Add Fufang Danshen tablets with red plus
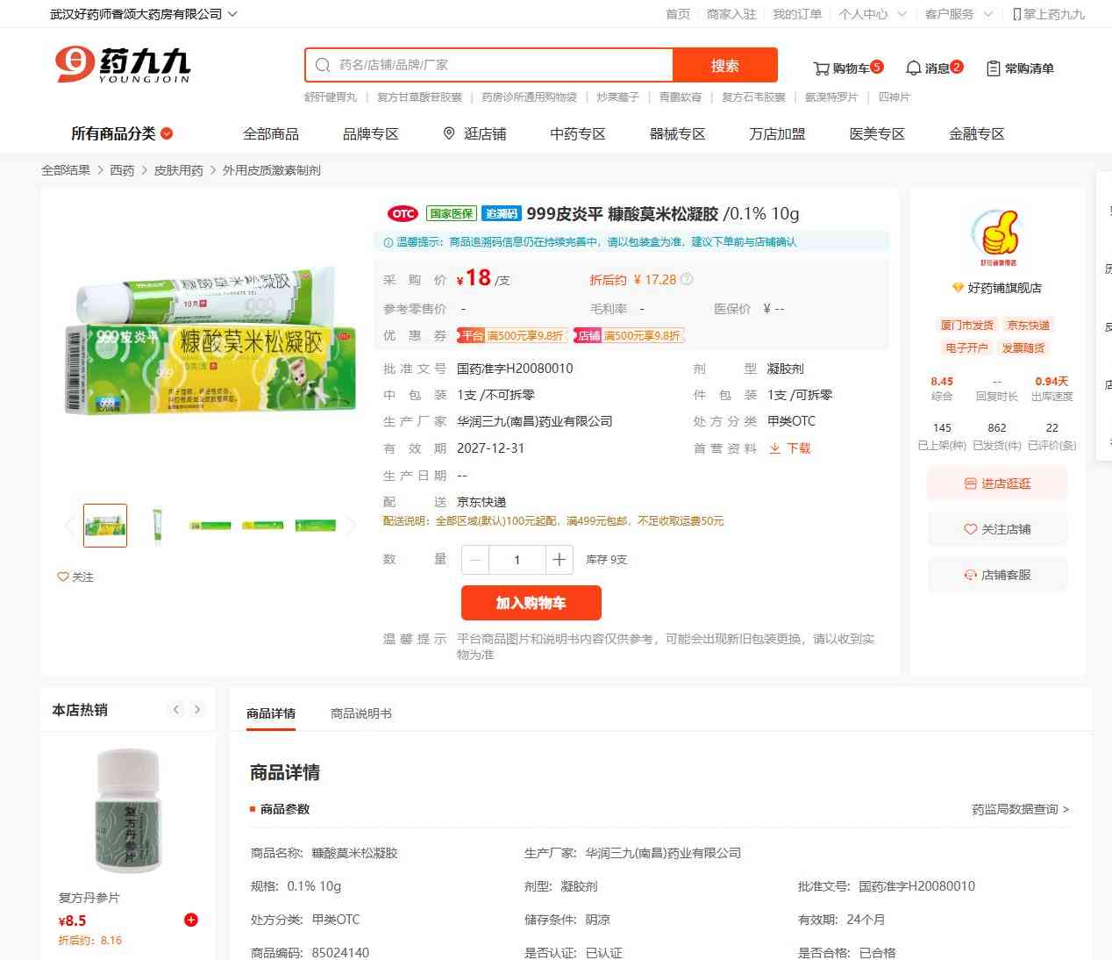Image resolution: width=1112 pixels, height=960 pixels. point(190,920)
